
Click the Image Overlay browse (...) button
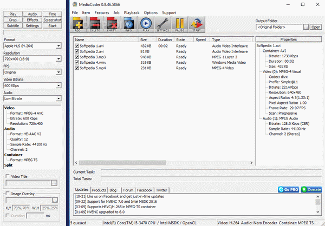pyautogui.click(x=55, y=200)
